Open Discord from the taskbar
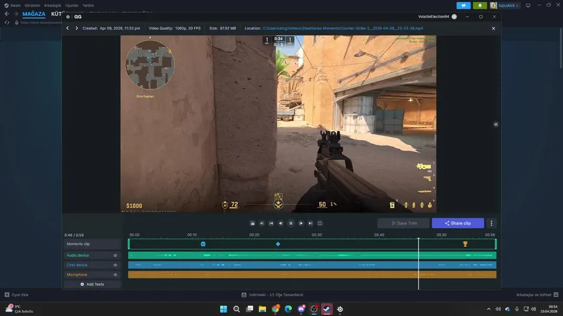This screenshot has width=563, height=316. [301, 309]
